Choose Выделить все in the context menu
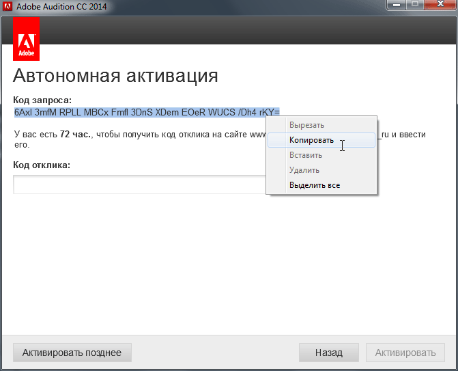The height and width of the screenshot is (371, 458). tap(321, 185)
